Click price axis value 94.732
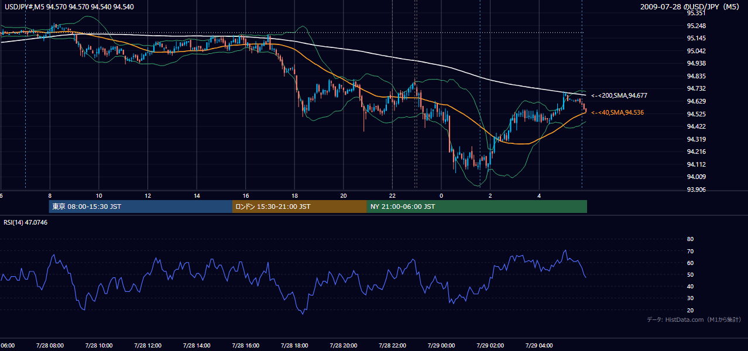Screen dimensions: 748x351 (x=696, y=88)
